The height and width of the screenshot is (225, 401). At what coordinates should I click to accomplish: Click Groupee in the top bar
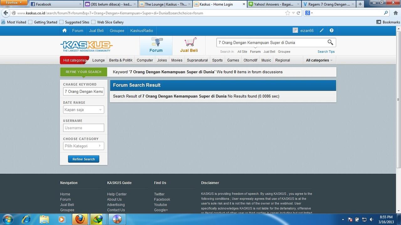(117, 31)
